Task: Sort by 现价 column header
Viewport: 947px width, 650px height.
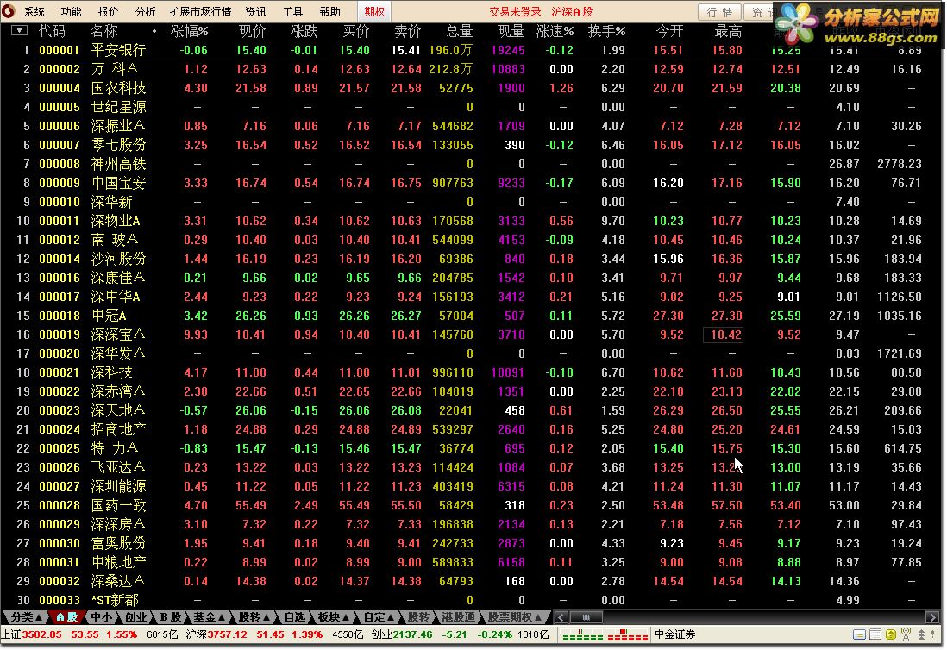Action: [253, 31]
